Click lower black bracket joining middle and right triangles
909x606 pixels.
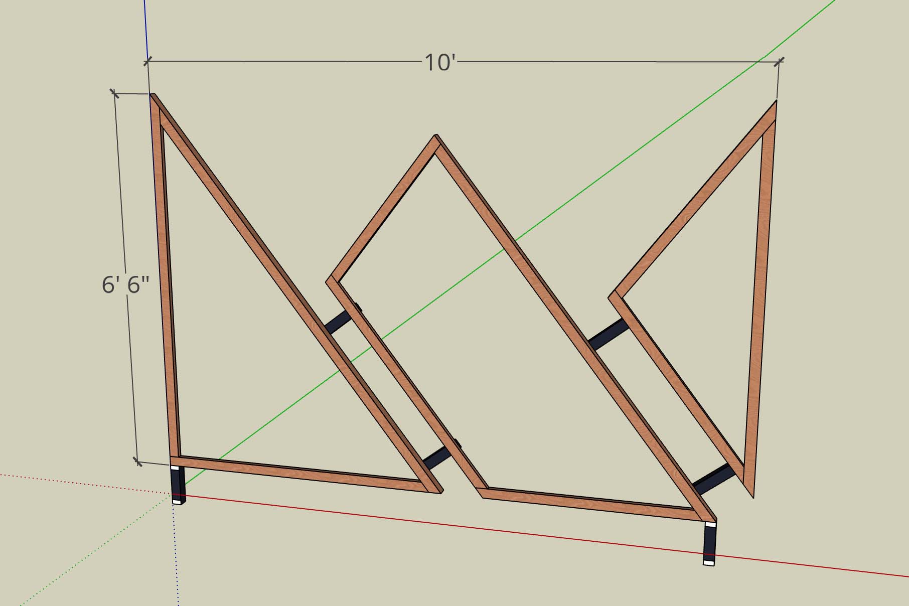pos(712,480)
